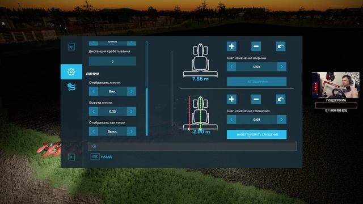Reset working width with the undo arrow
Image resolution: width=363 pixels, height=204 pixels.
tap(281, 46)
